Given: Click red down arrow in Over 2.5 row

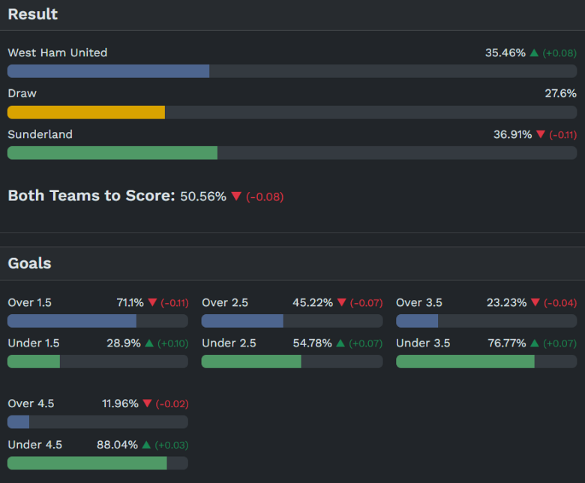Looking at the screenshot, I should [342, 303].
